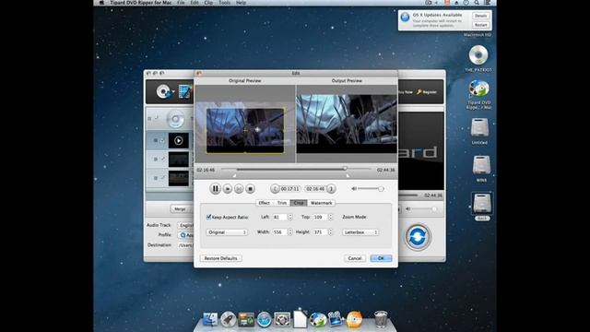
Task: Click the crop center crosshair in Original Preview
Action: (x=245, y=131)
